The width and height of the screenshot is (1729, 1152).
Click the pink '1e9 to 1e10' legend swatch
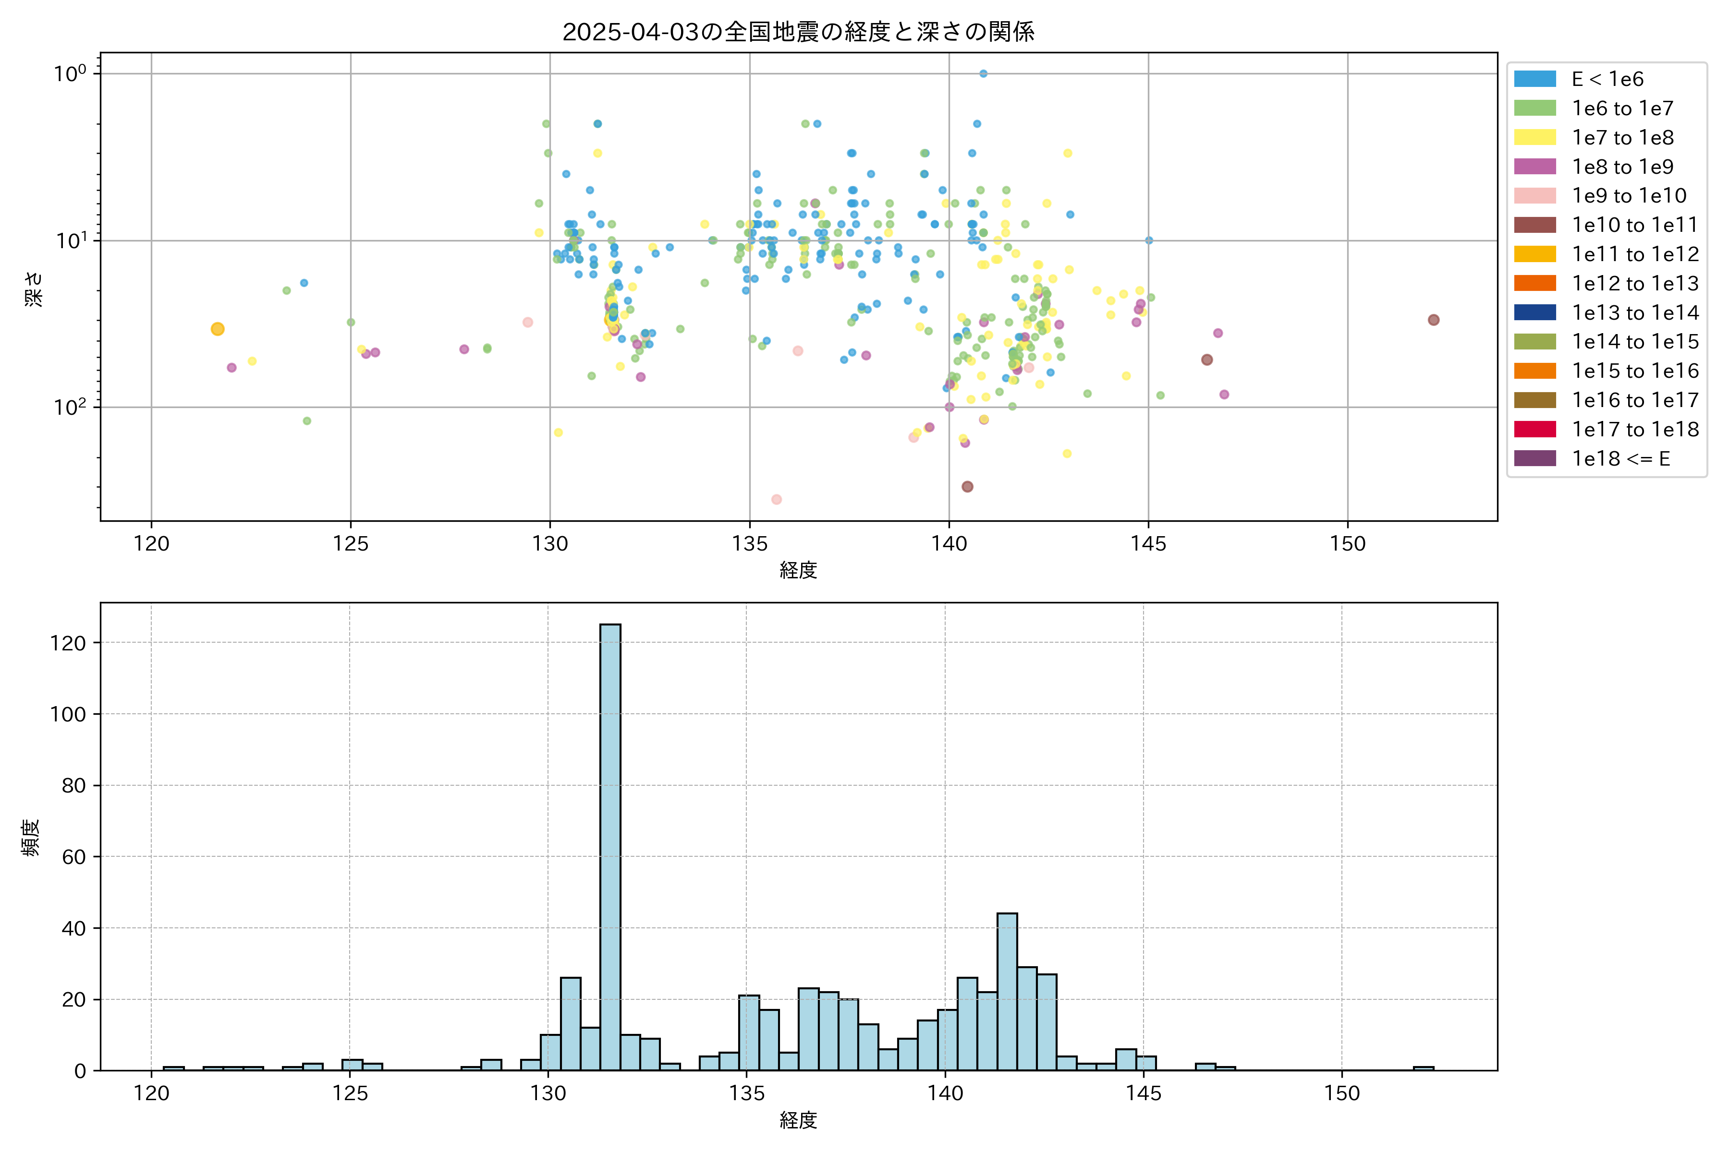[1535, 196]
